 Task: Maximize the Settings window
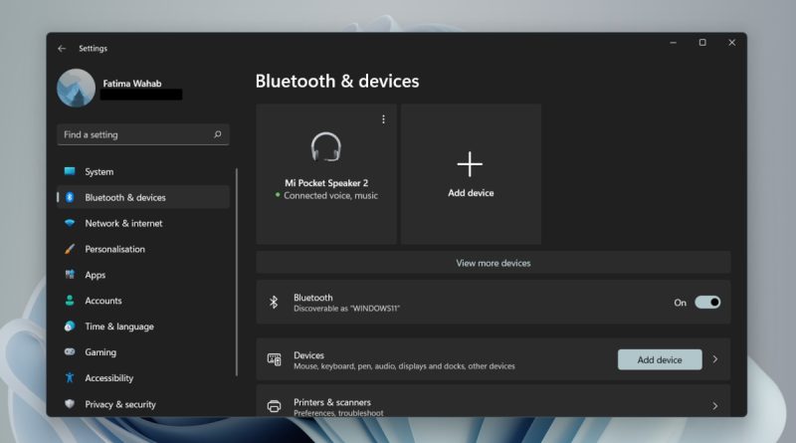(x=702, y=43)
